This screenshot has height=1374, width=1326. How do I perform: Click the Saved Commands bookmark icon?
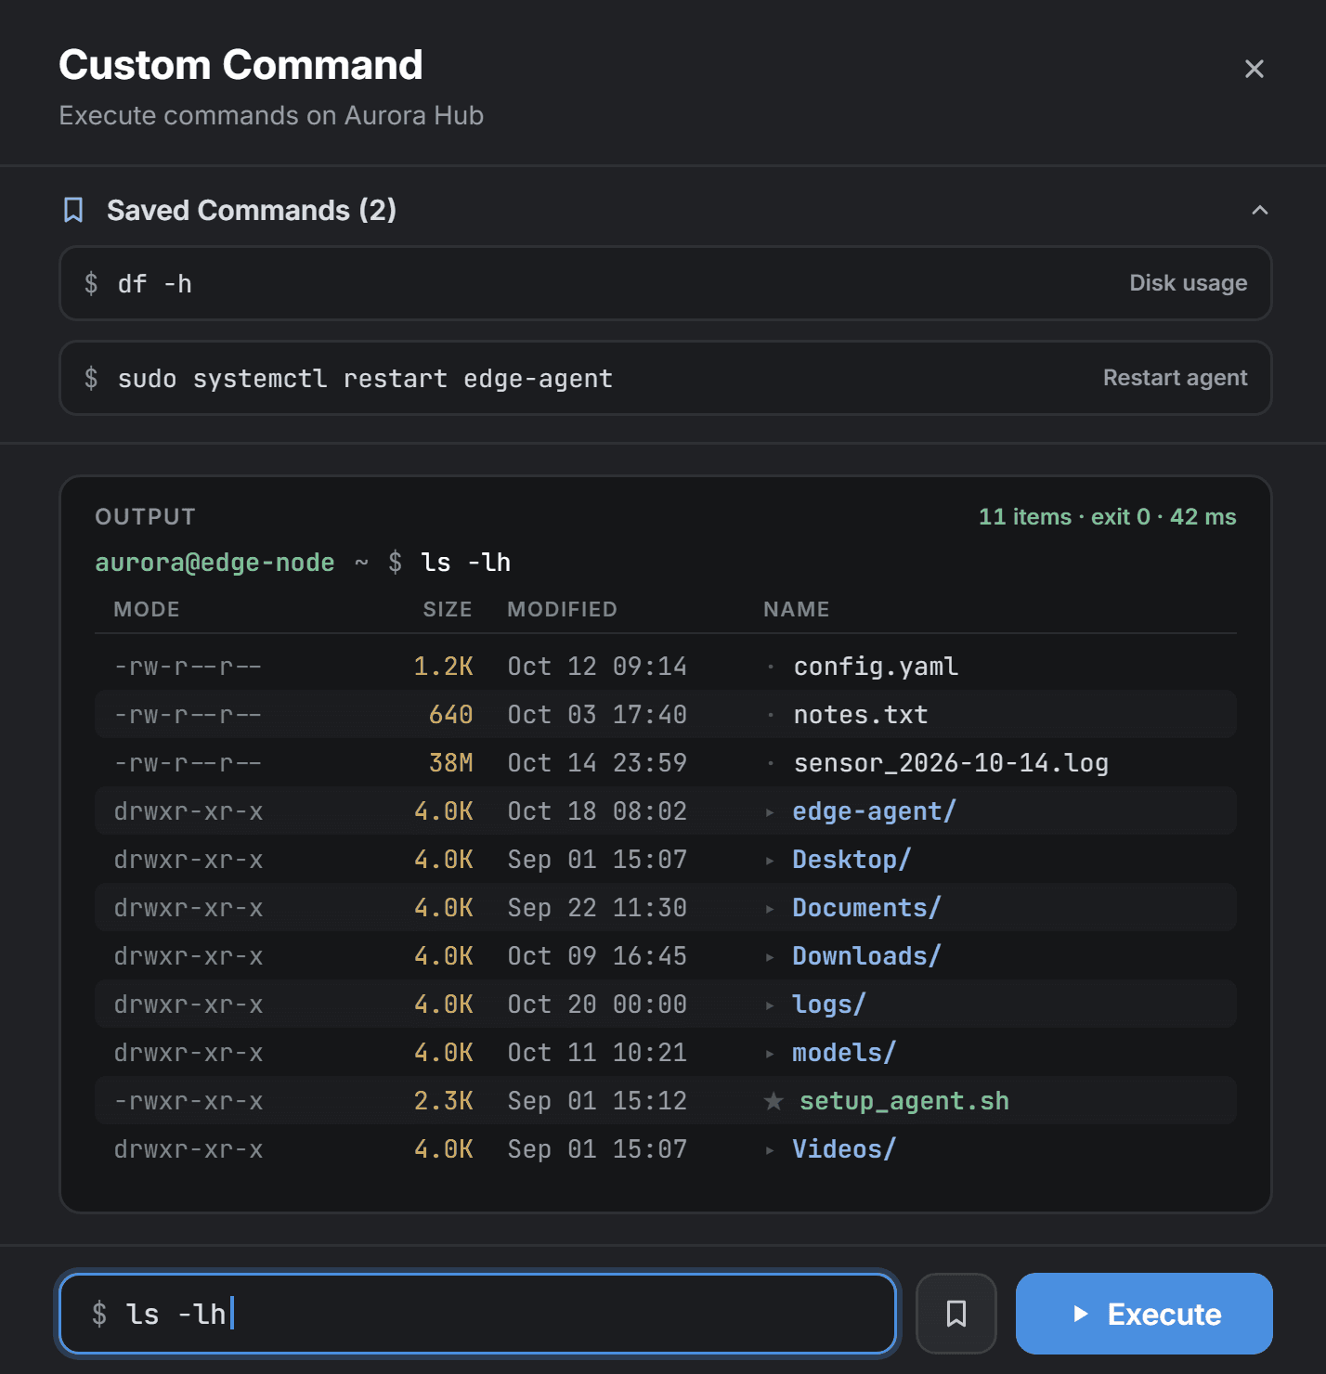[73, 210]
